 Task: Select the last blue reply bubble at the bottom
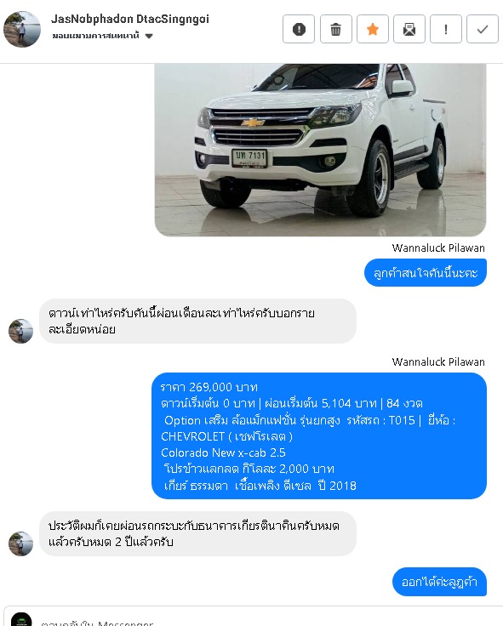(439, 582)
